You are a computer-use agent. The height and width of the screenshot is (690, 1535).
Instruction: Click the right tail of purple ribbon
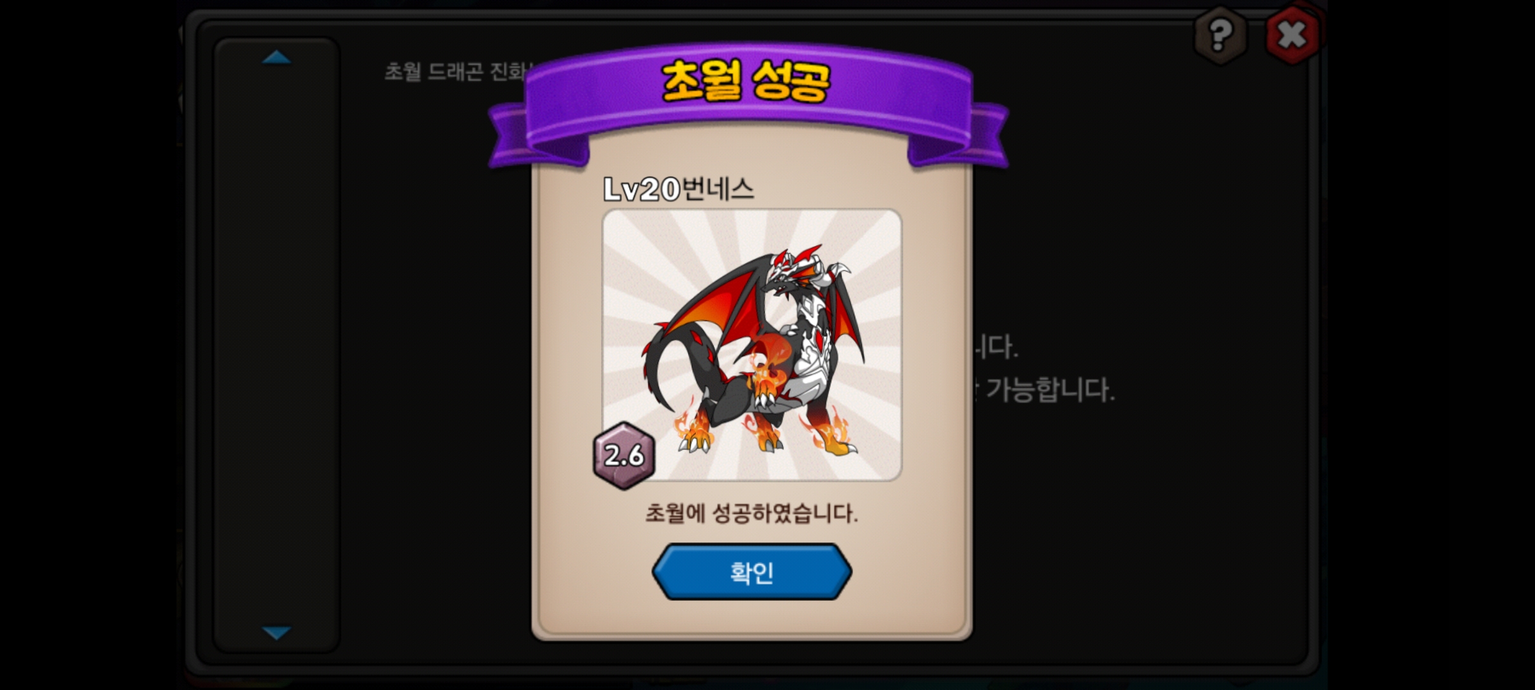(958, 137)
